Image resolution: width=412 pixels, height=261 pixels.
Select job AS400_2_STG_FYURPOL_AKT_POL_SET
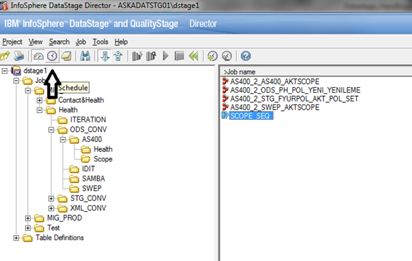click(294, 99)
